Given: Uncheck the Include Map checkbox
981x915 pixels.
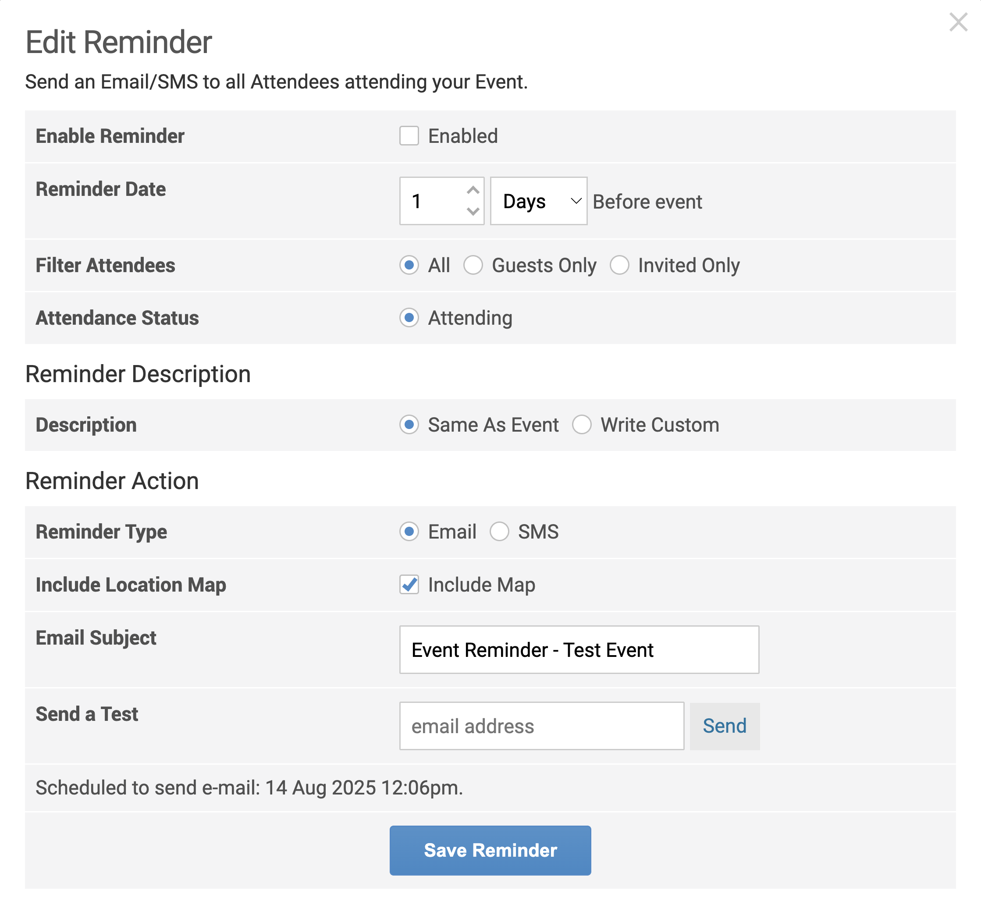Looking at the screenshot, I should [409, 585].
